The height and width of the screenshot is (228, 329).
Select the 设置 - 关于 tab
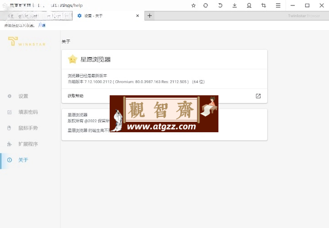click(x=108, y=16)
